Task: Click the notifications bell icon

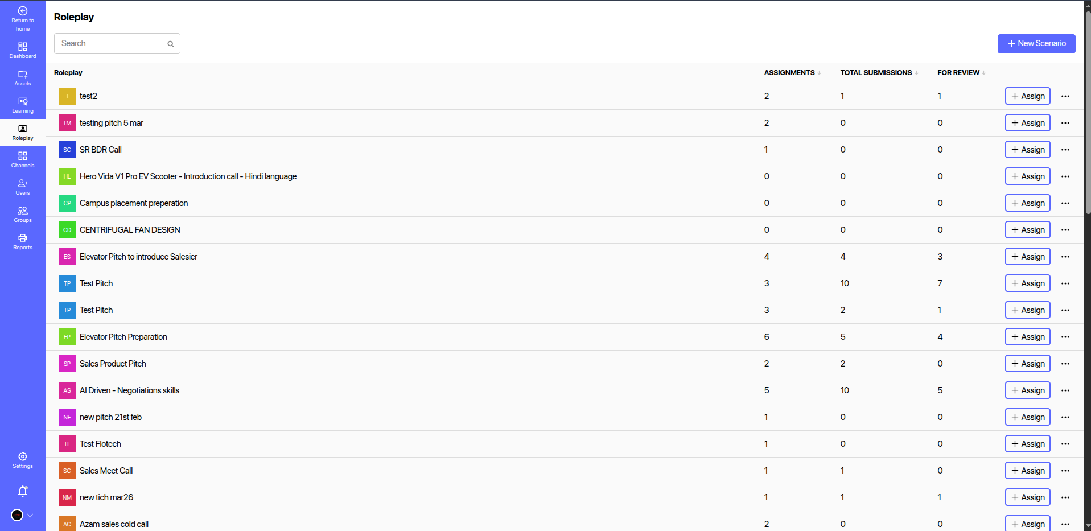Action: click(x=23, y=491)
